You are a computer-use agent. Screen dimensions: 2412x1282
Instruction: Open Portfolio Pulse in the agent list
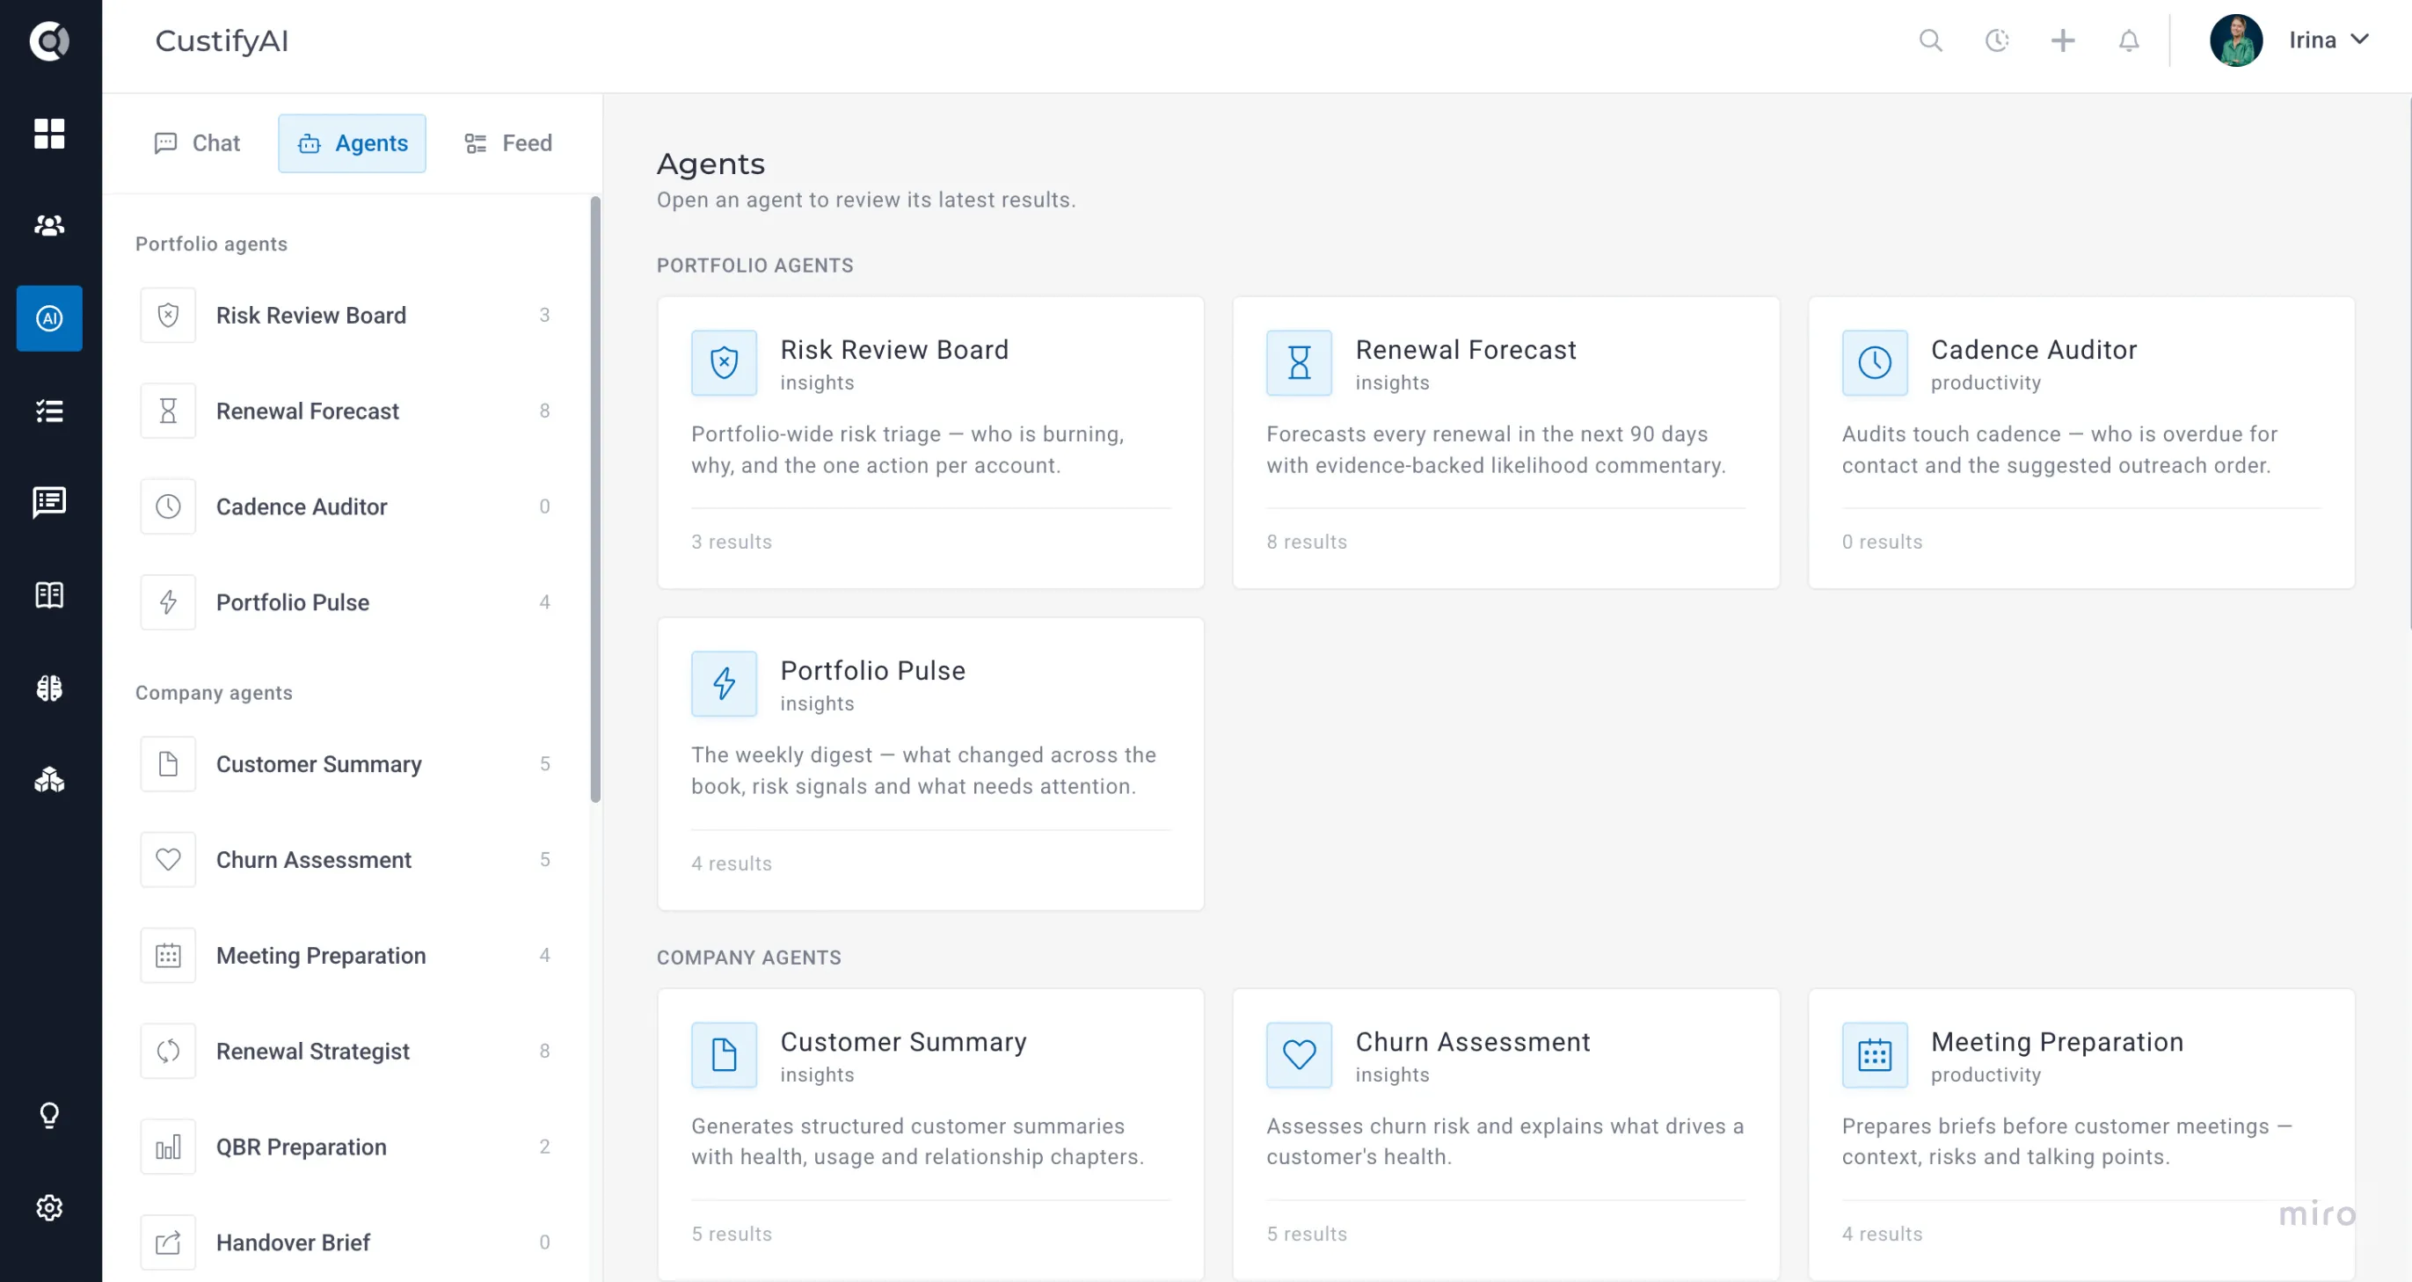tap(346, 602)
